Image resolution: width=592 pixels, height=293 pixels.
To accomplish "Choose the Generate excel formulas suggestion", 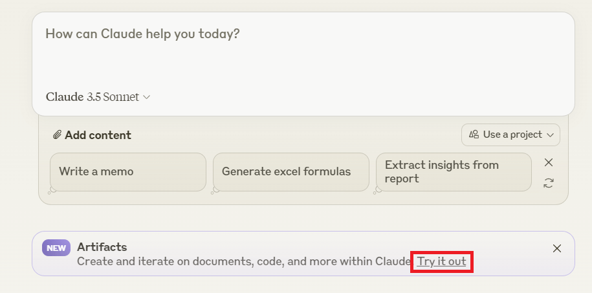I will point(291,172).
